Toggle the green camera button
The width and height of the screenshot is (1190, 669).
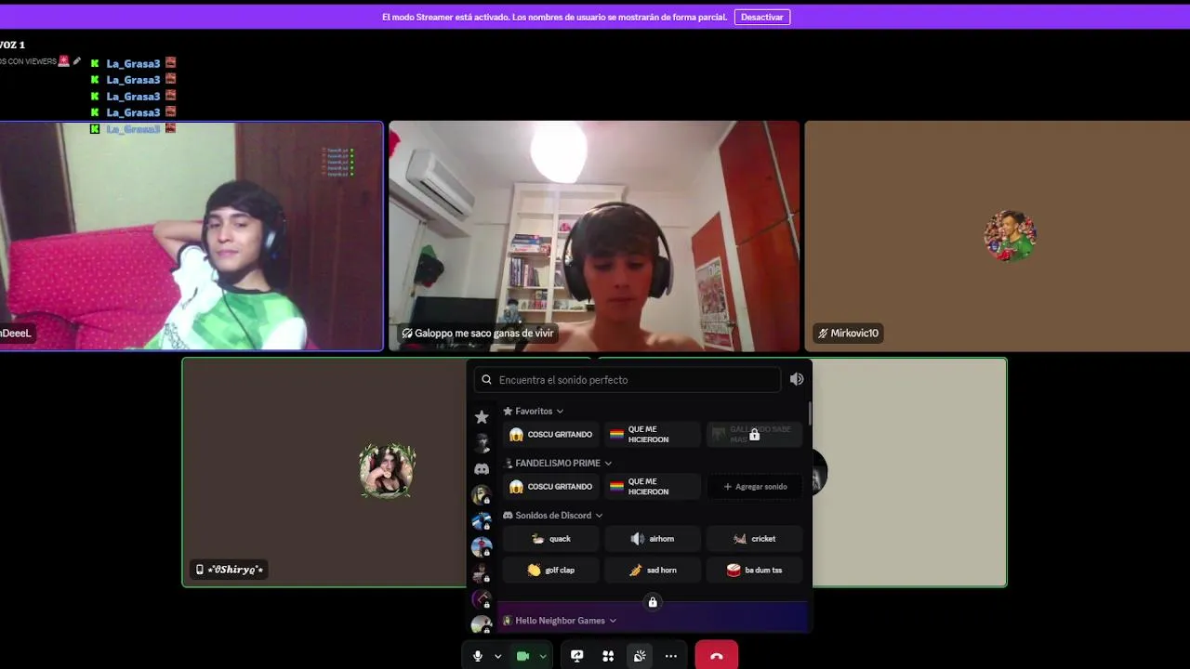tap(522, 656)
